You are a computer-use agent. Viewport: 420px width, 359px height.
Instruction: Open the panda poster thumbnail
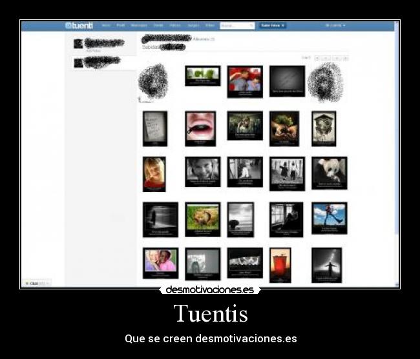tap(330, 173)
